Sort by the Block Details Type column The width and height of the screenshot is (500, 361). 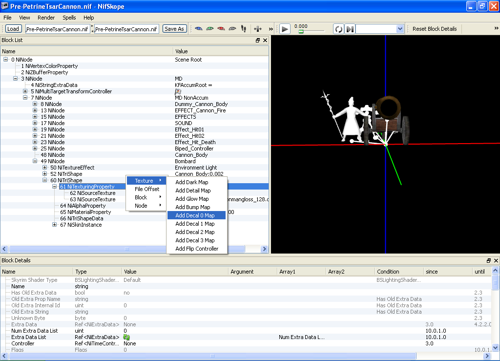pyautogui.click(x=98, y=272)
